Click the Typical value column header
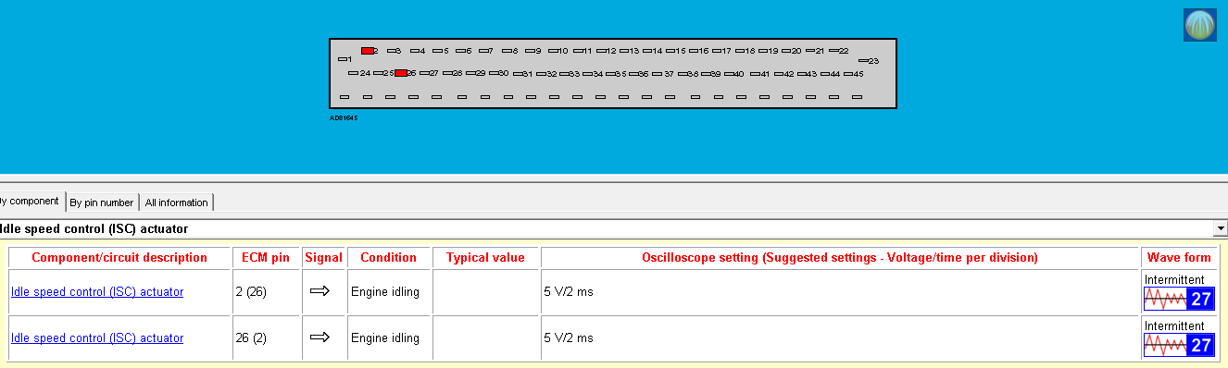Screen dimensions: 1228x368 (x=485, y=257)
